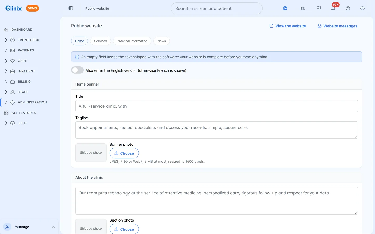375x234 pixels.
Task: Toggle the English version switch
Action: point(77,70)
